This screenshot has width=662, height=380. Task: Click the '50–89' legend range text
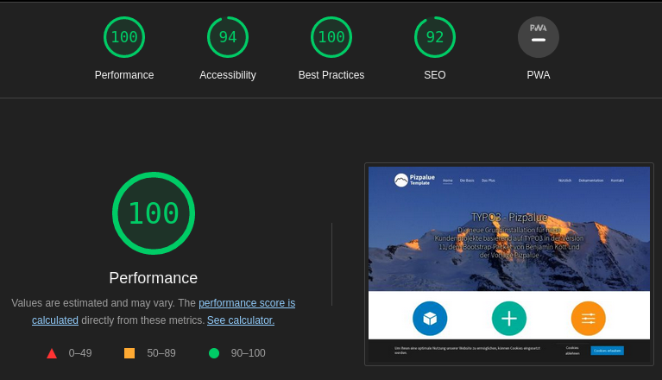click(161, 353)
